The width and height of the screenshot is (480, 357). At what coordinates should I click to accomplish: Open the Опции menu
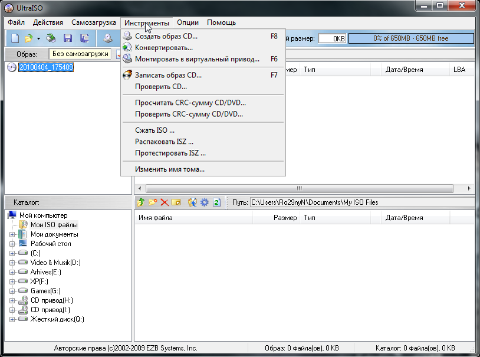tap(188, 22)
